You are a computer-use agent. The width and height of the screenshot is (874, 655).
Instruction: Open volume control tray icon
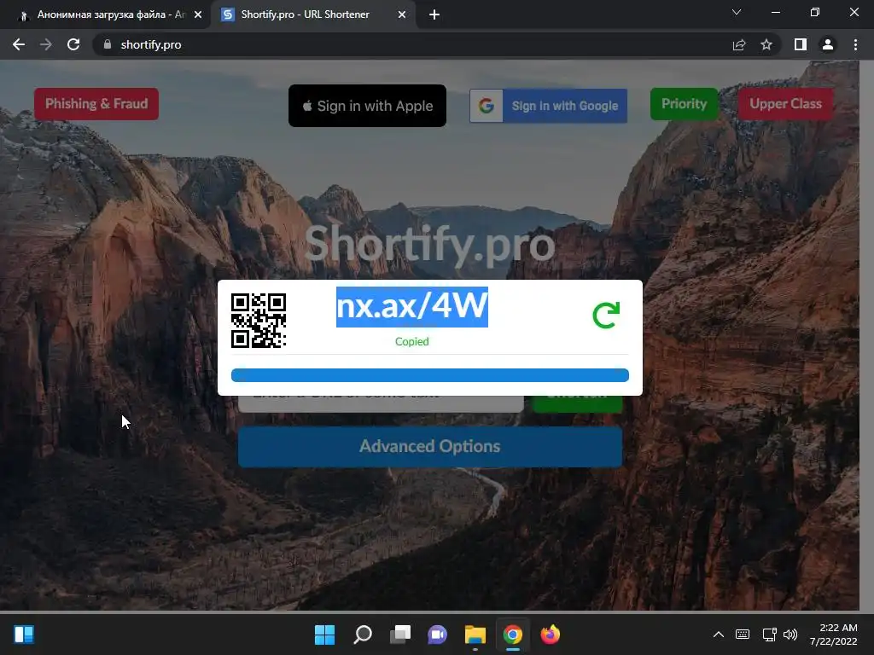(x=790, y=635)
